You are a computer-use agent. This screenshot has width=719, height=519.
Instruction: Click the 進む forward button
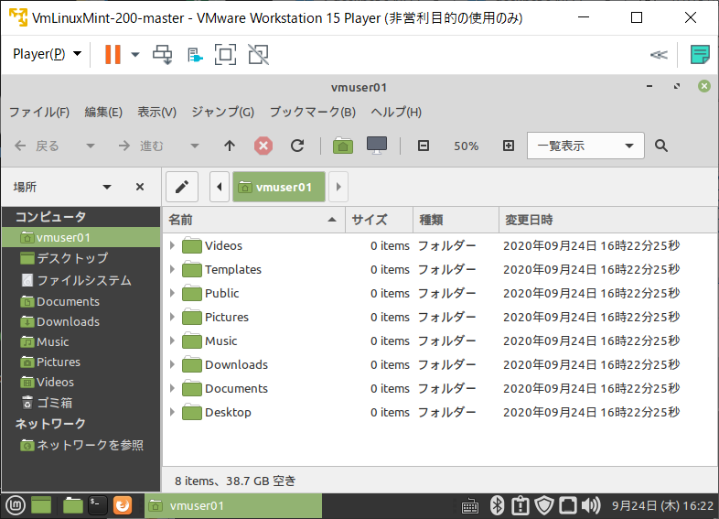coord(141,146)
